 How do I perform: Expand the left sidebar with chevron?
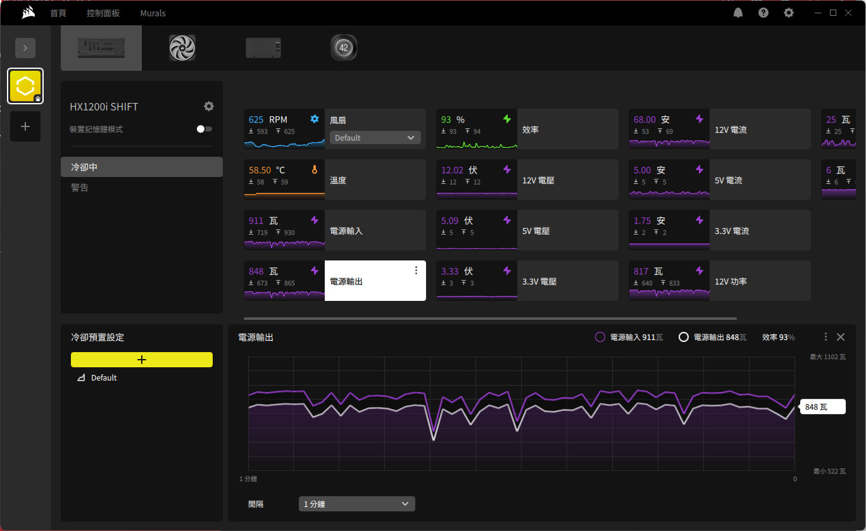click(25, 48)
